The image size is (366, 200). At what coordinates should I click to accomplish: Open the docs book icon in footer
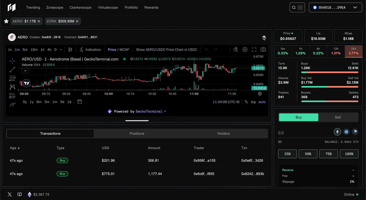20,194
